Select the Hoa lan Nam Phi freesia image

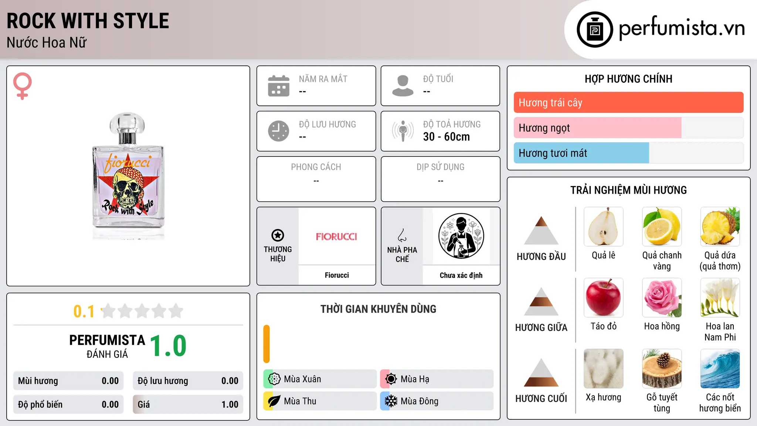720,298
